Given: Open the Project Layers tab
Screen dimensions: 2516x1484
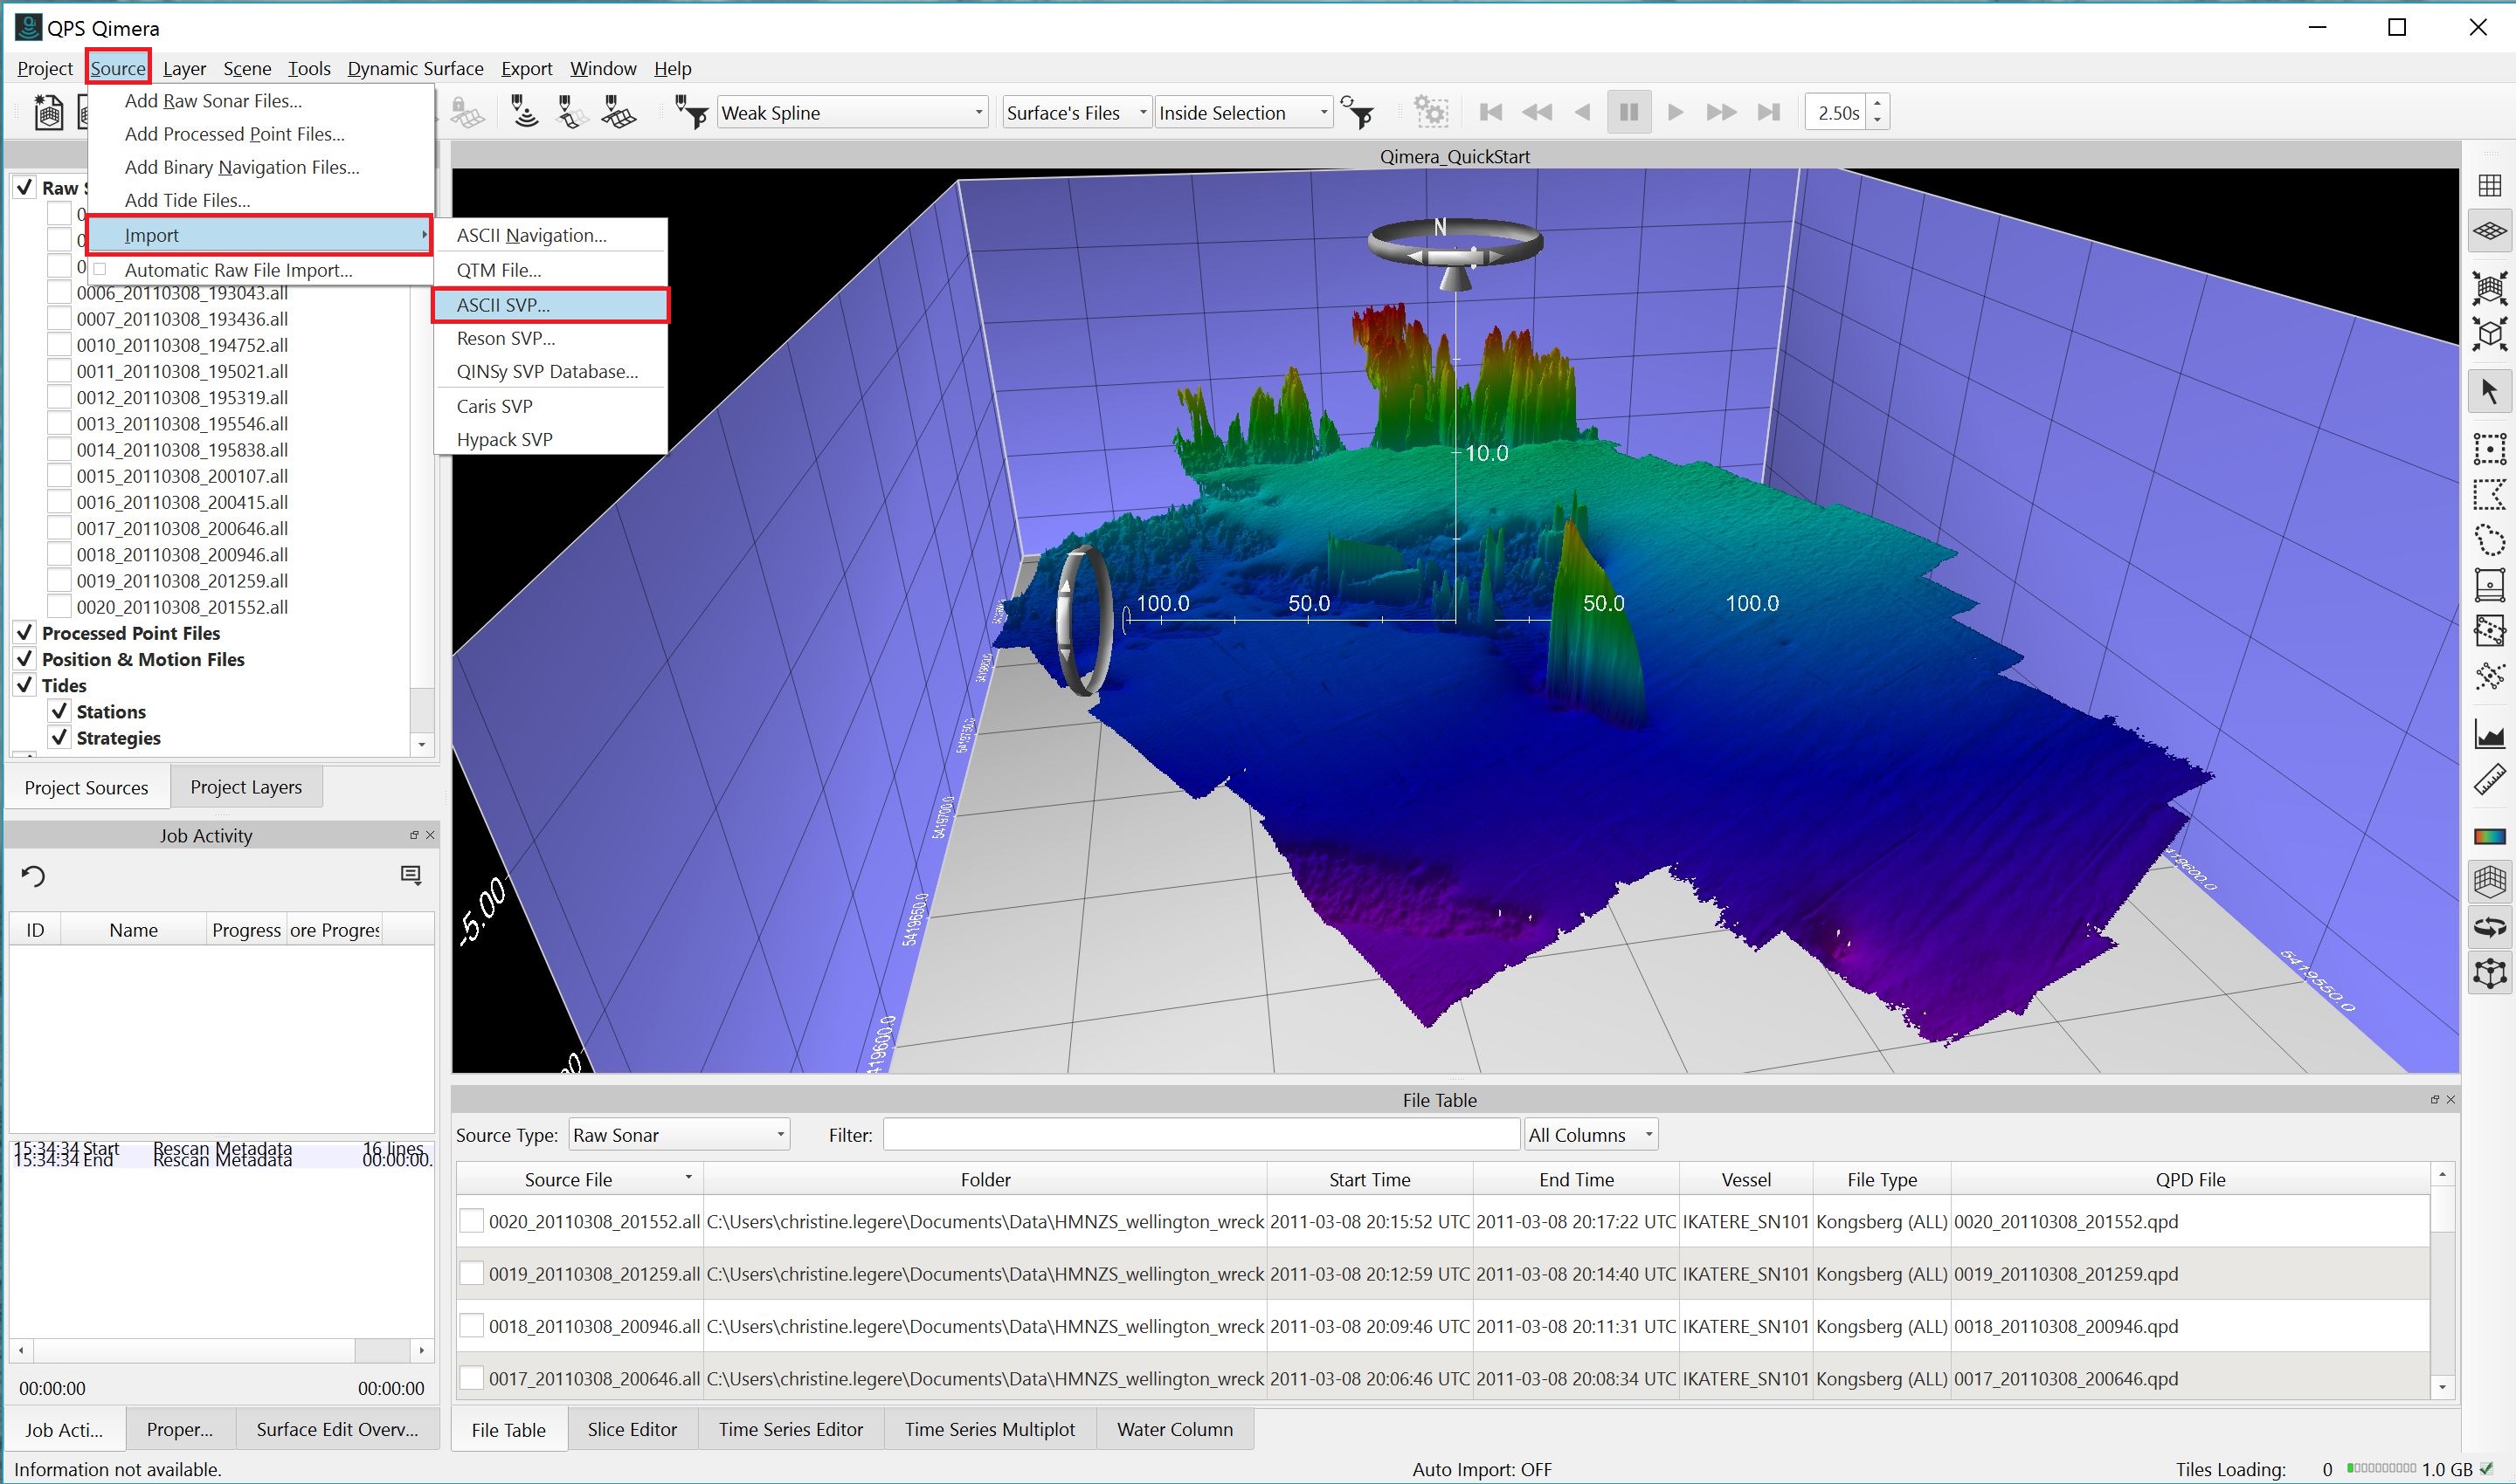Looking at the screenshot, I should click(x=245, y=787).
